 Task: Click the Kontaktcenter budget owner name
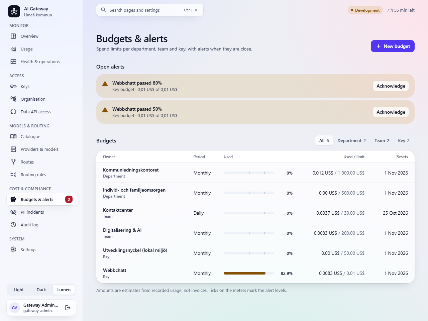coord(118,210)
